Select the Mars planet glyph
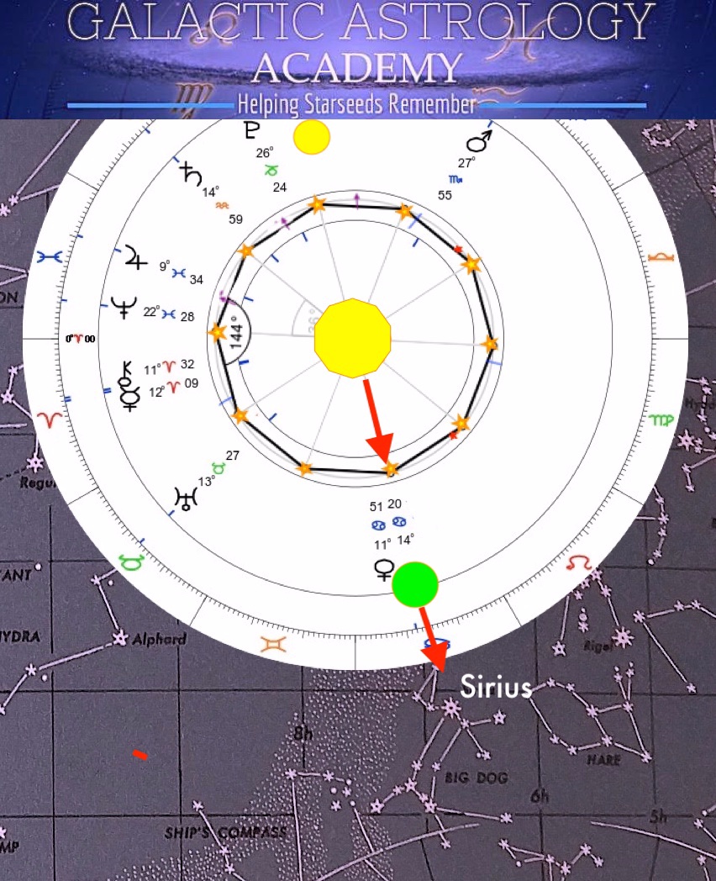This screenshot has height=881, width=716. [480, 140]
